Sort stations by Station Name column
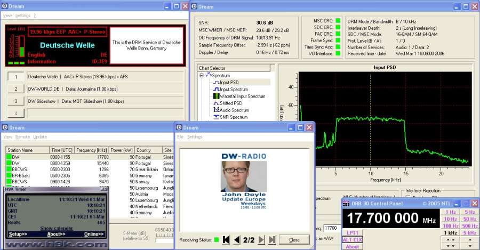480x250 pixels. pos(28,150)
